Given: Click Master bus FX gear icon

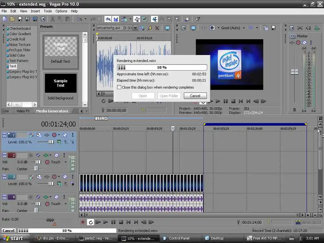Looking at the screenshot, I should [298, 43].
